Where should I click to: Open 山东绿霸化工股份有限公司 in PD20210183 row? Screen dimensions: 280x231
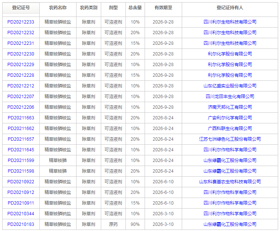pyautogui.click(x=230, y=224)
